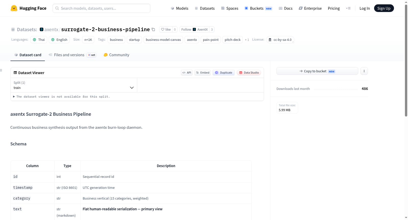408x220 pixels.
Task: Open Enterprise in the top navigation
Action: [310, 8]
